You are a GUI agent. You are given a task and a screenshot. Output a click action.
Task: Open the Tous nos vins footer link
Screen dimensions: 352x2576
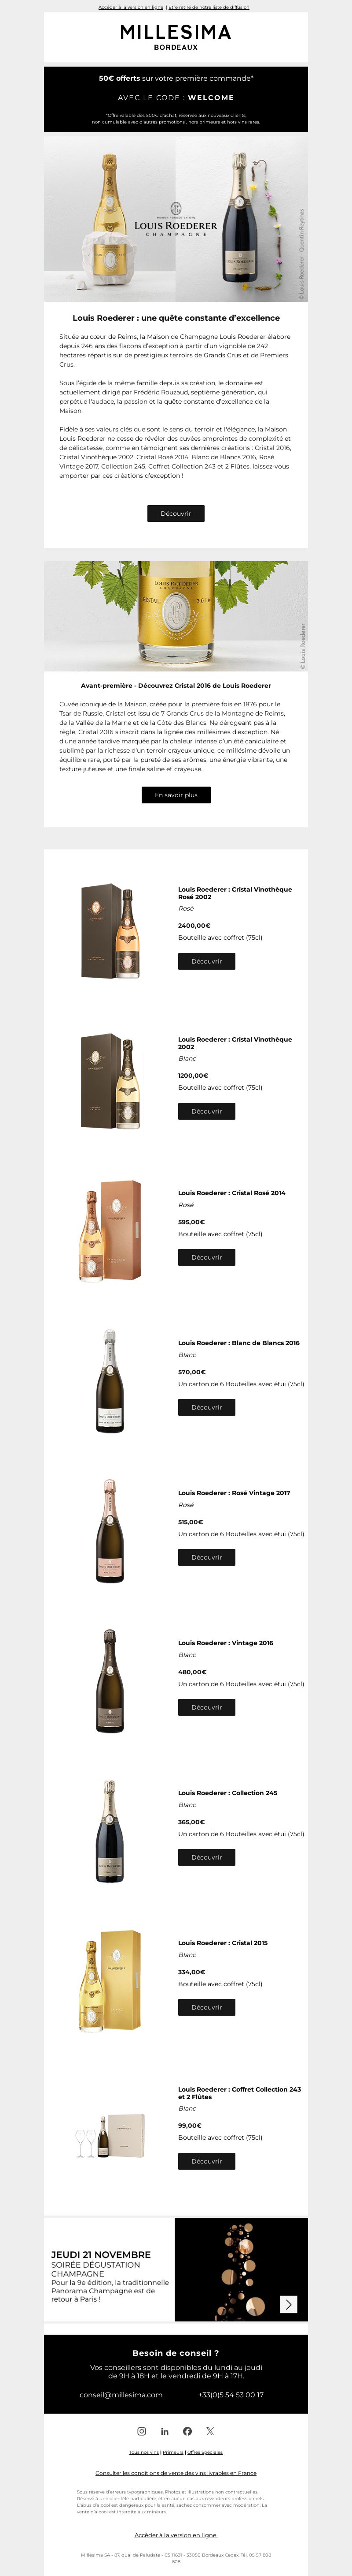143,2452
